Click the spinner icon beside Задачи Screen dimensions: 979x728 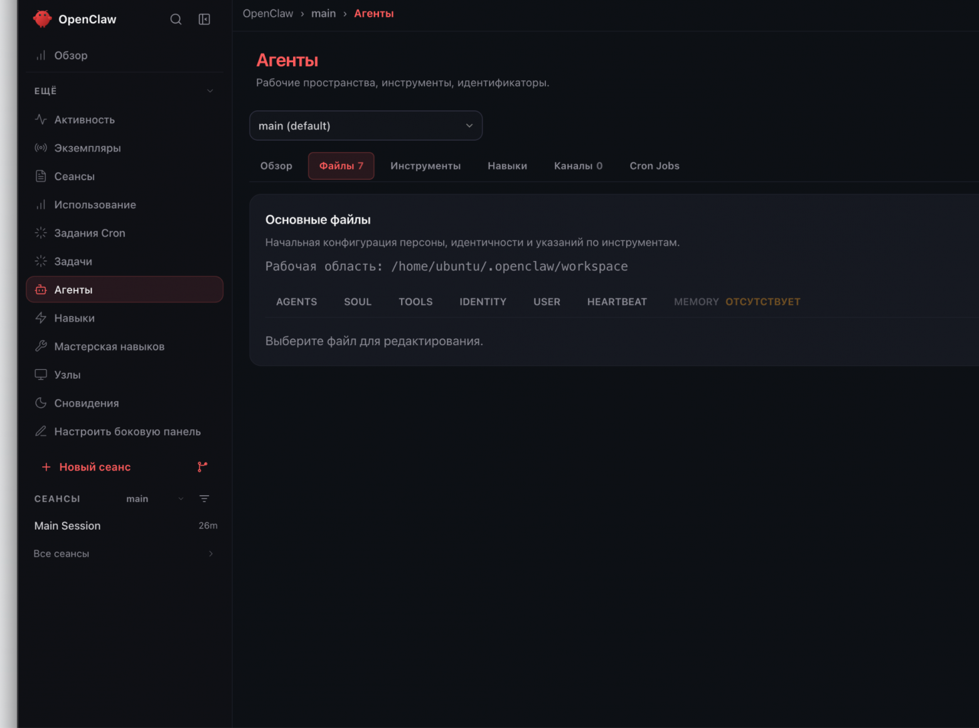41,260
